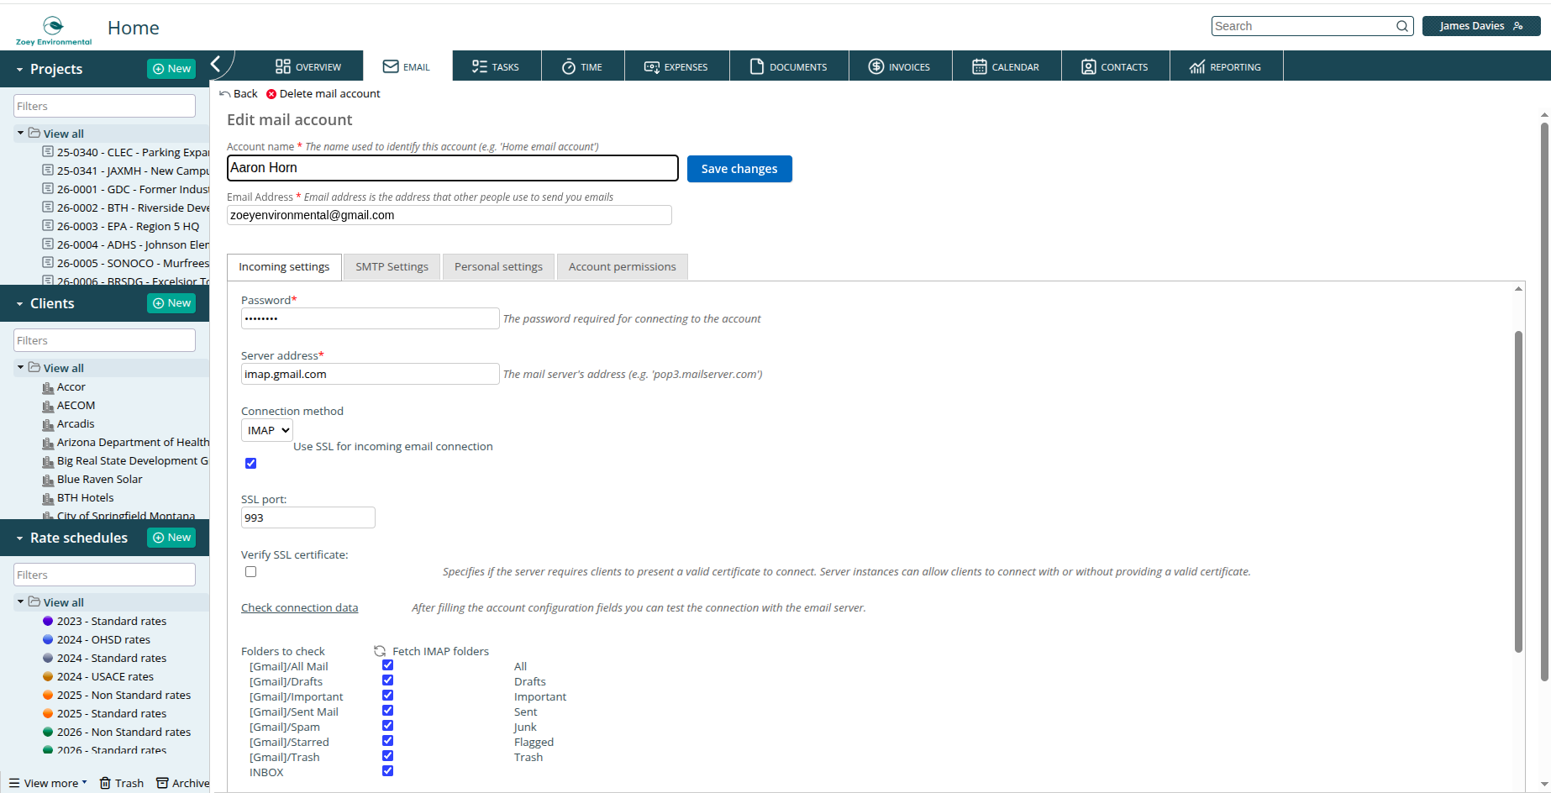Open the IMAP connection method dropdown
Image resolution: width=1551 pixels, height=793 pixels.
pos(267,430)
